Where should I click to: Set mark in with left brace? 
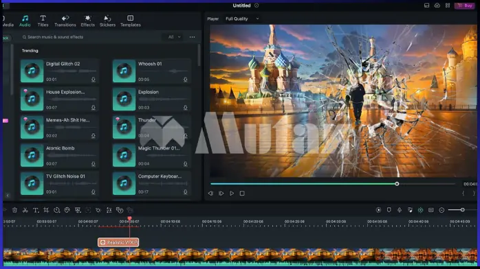[x=463, y=194]
